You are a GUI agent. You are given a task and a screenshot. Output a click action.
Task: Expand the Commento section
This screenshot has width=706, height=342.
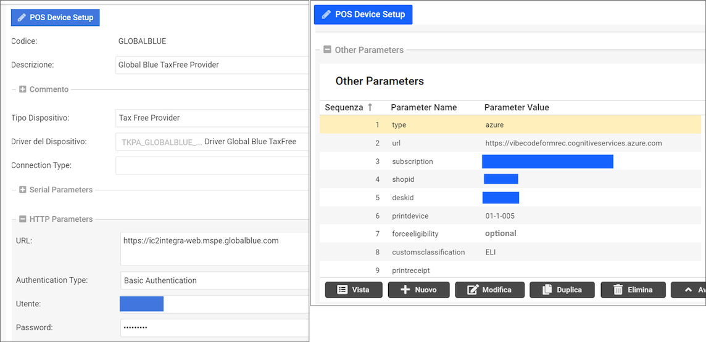pos(23,89)
